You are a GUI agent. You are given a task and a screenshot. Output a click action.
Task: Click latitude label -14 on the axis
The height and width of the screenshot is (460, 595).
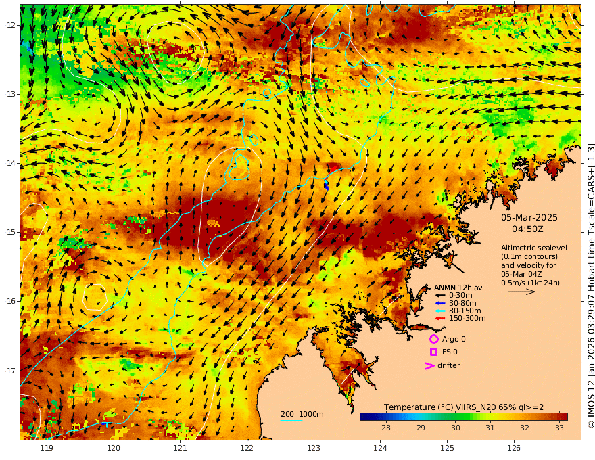click(x=10, y=163)
